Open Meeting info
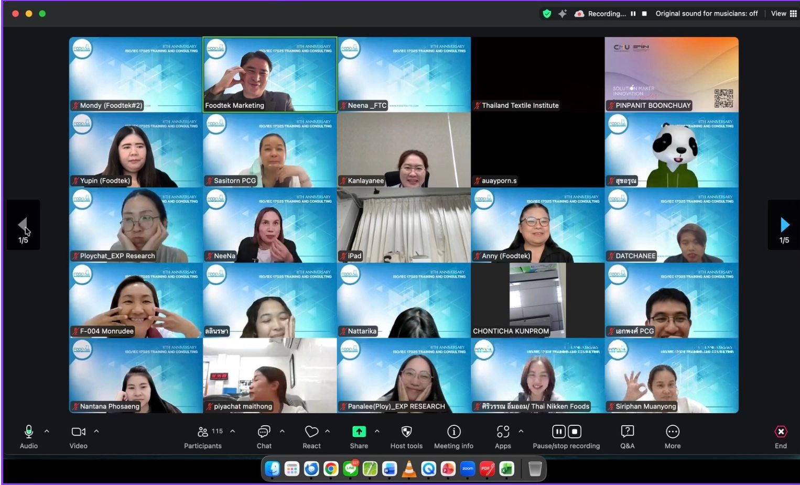The image size is (800, 485). coord(453,436)
